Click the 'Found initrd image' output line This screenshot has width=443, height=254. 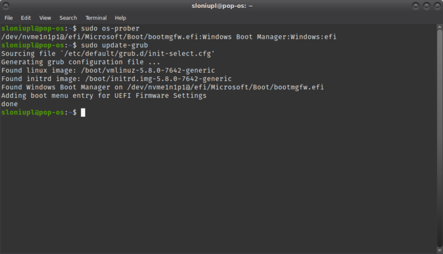[x=116, y=79]
